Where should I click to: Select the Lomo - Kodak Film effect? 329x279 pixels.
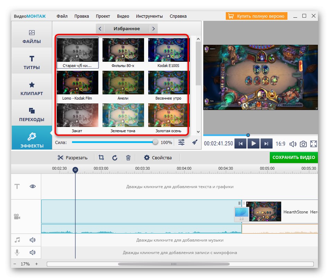click(77, 85)
